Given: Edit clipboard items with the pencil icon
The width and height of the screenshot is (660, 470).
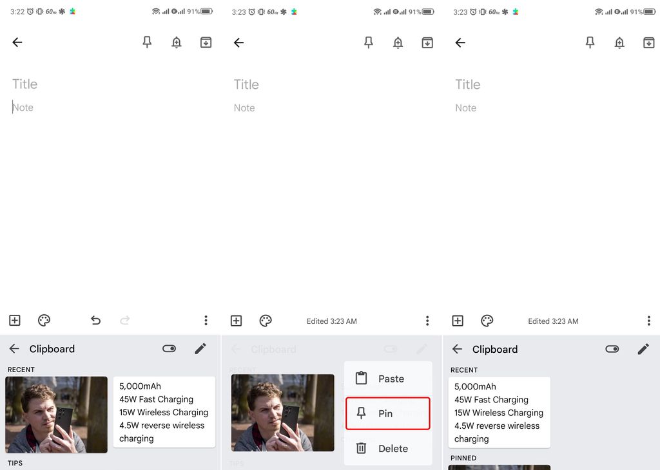Looking at the screenshot, I should [x=200, y=348].
